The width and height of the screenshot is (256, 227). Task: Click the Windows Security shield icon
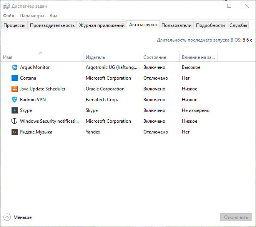click(15, 121)
